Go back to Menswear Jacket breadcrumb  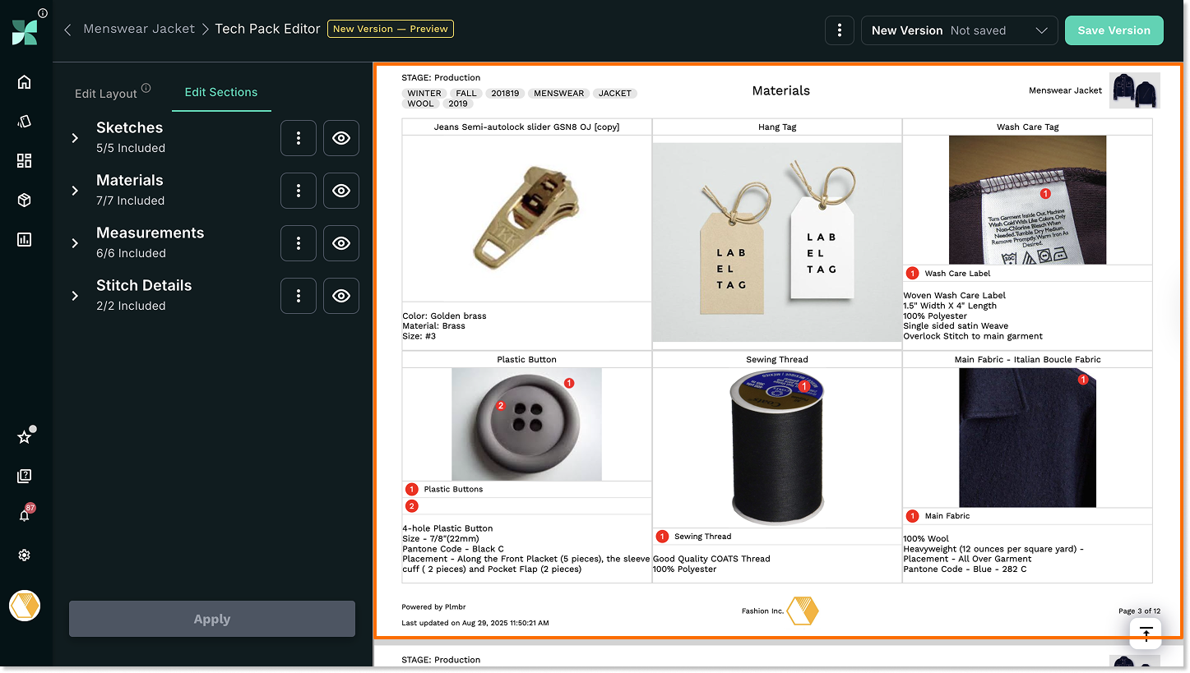(x=138, y=29)
